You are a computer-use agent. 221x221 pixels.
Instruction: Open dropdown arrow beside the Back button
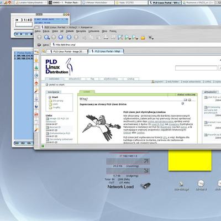[x=49, y=39]
